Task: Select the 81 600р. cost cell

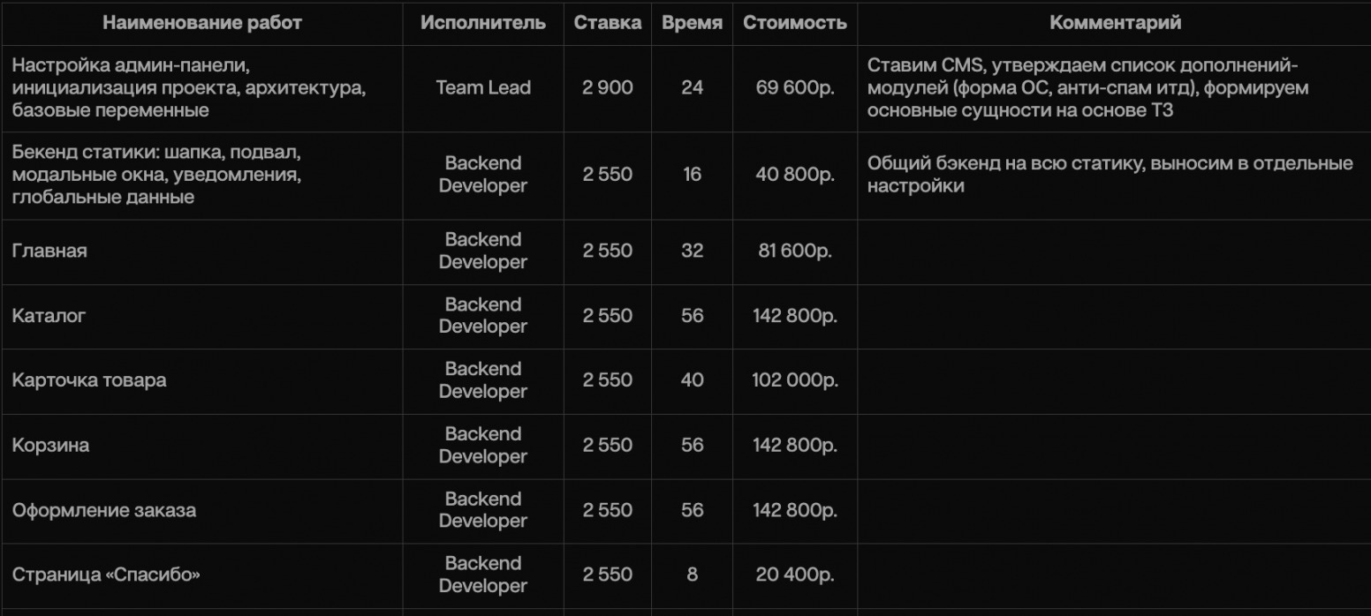Action: 795,251
